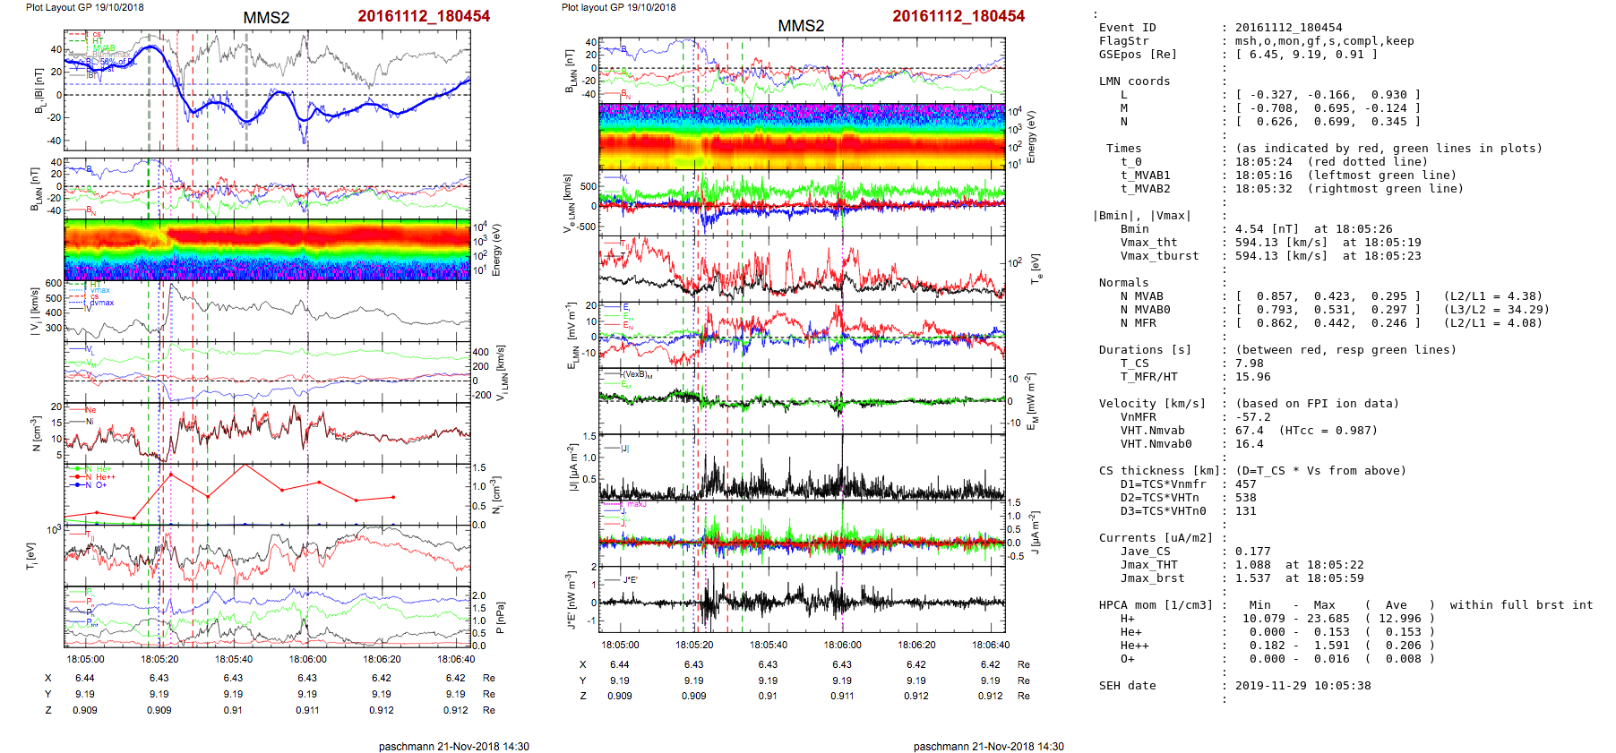Select the red event ID above right plot
1616x753 pixels.
click(958, 16)
